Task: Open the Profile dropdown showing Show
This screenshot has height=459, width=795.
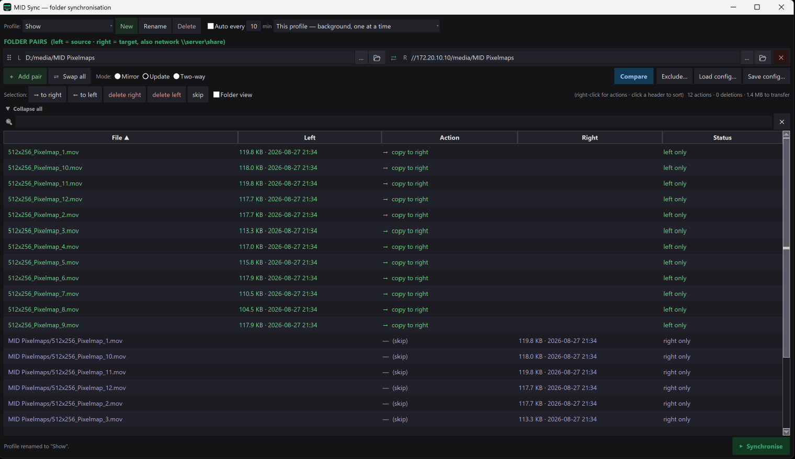Action: click(x=68, y=26)
